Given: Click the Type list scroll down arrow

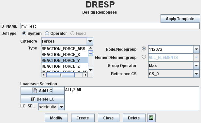Looking at the screenshot, I should click(x=90, y=70).
